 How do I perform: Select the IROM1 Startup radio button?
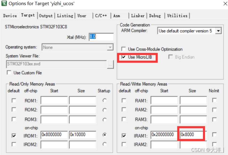point(104,135)
